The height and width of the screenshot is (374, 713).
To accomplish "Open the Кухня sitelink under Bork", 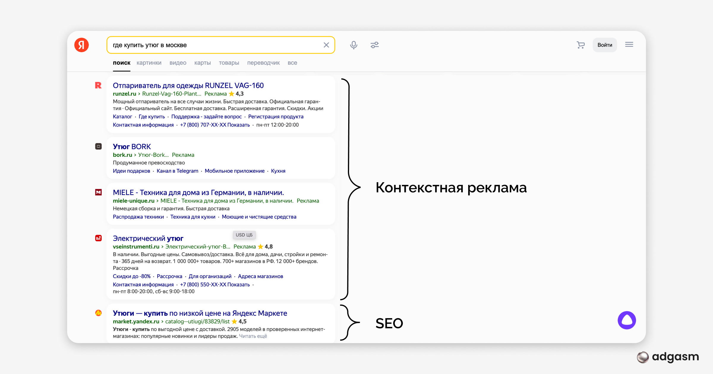I will pos(278,171).
